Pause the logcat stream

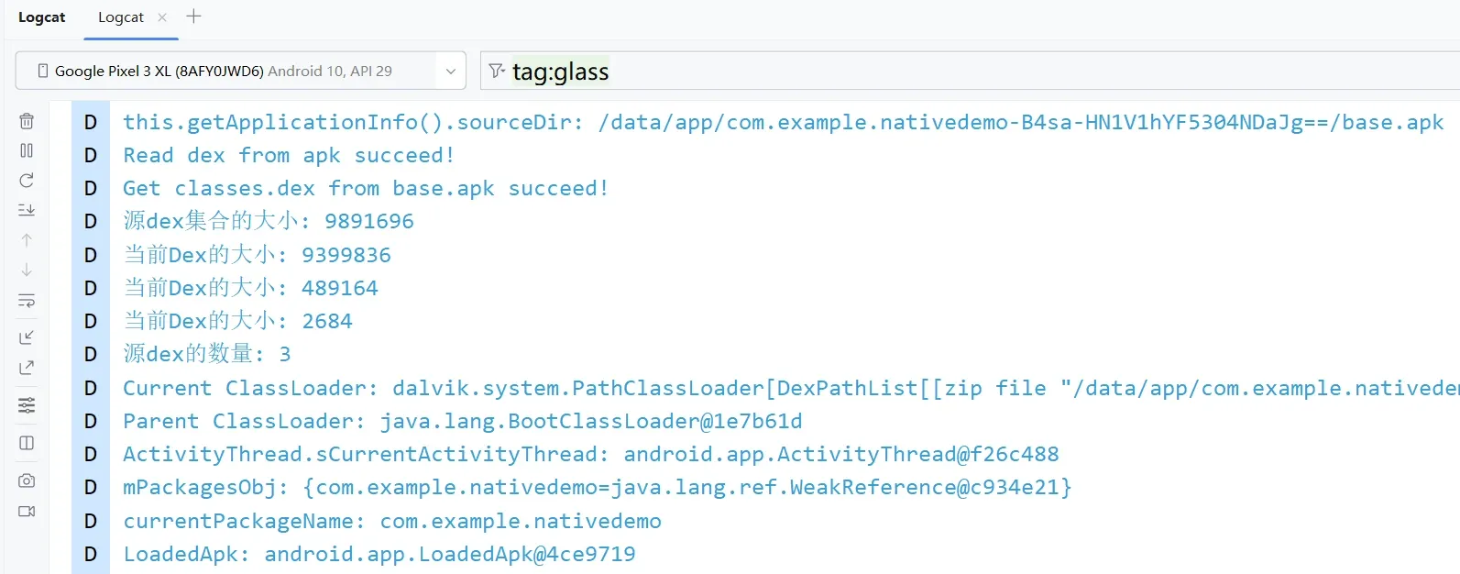27,150
